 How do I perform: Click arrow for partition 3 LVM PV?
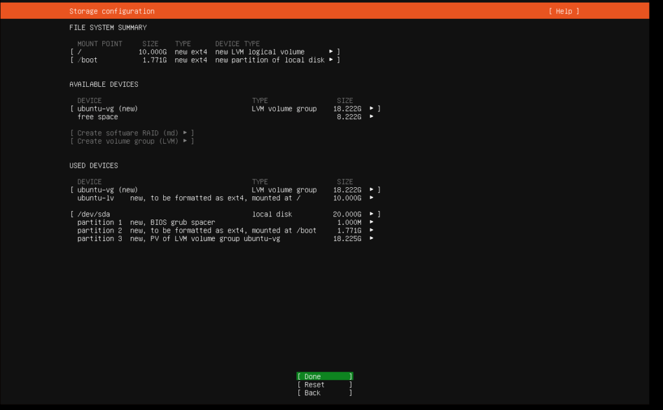[x=372, y=238]
